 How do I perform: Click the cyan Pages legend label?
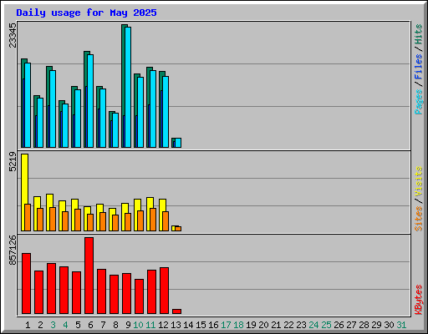419,102
